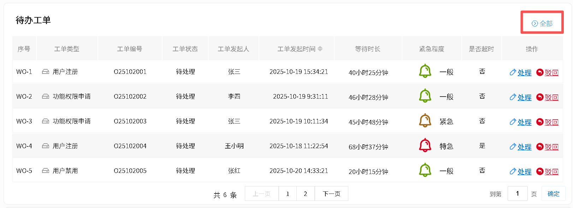Click 处理 for work order WO-5

pyautogui.click(x=521, y=172)
